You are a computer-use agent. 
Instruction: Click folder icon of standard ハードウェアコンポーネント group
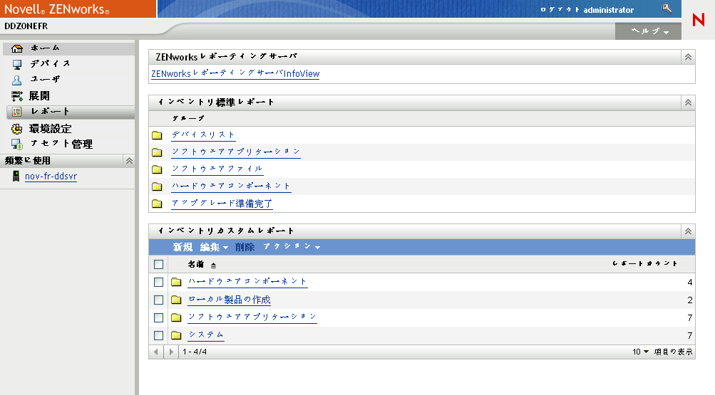[157, 186]
